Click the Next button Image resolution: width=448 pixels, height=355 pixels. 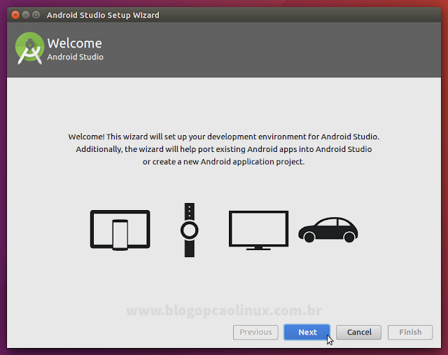click(x=307, y=332)
